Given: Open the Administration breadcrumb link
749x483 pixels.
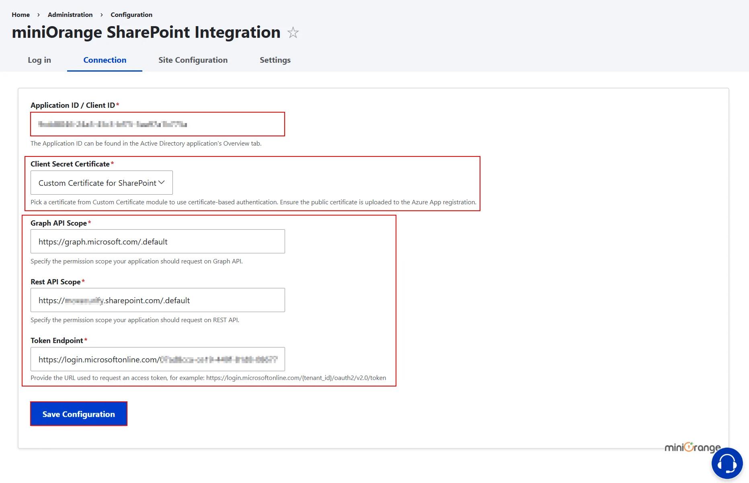Looking at the screenshot, I should pyautogui.click(x=70, y=14).
